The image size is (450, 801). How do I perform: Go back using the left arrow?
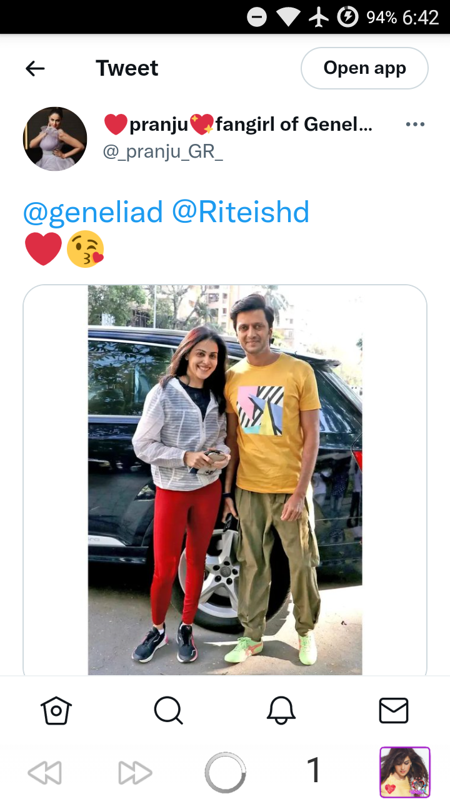35,68
